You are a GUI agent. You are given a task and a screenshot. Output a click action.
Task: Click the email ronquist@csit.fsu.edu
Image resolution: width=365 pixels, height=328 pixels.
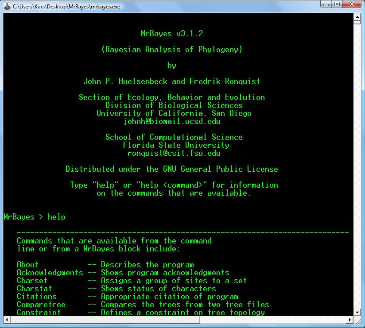[x=174, y=153]
